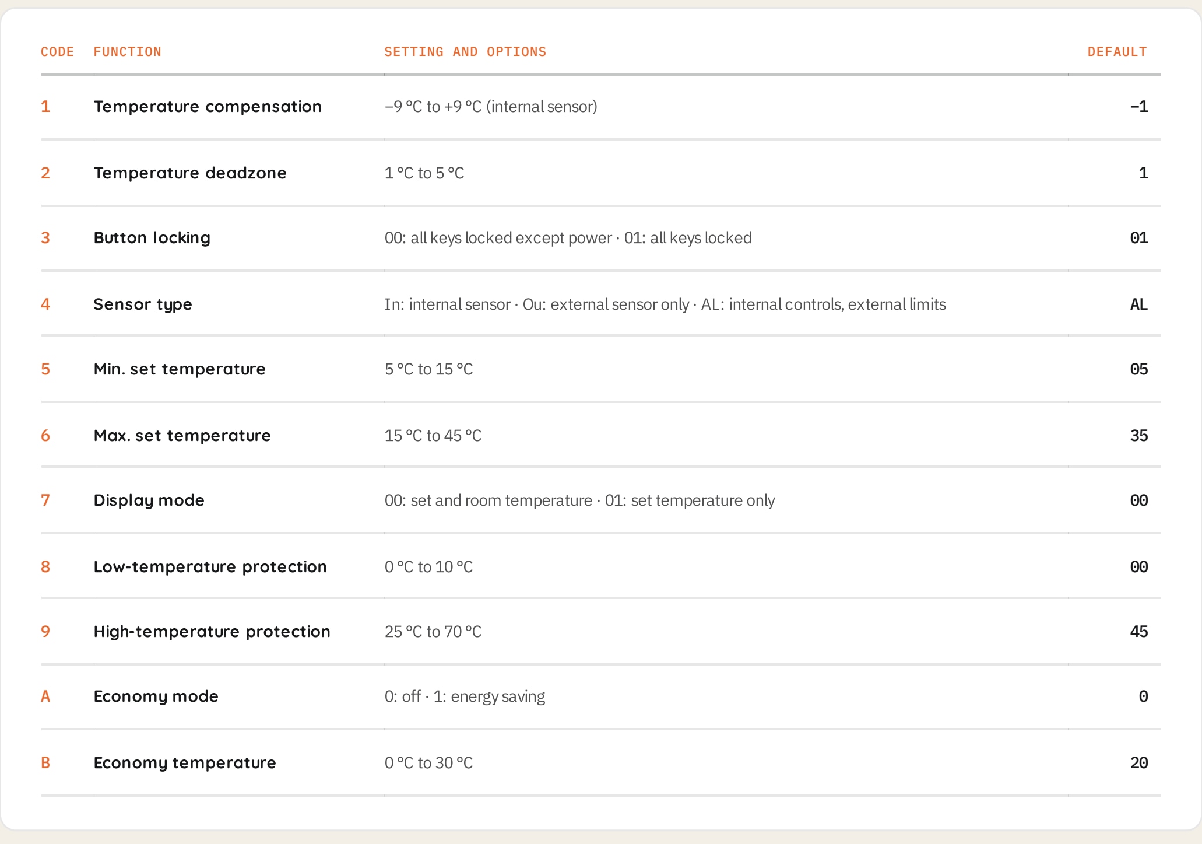Click the 'In: internal sensor' options text
1202x844 pixels.
(447, 304)
